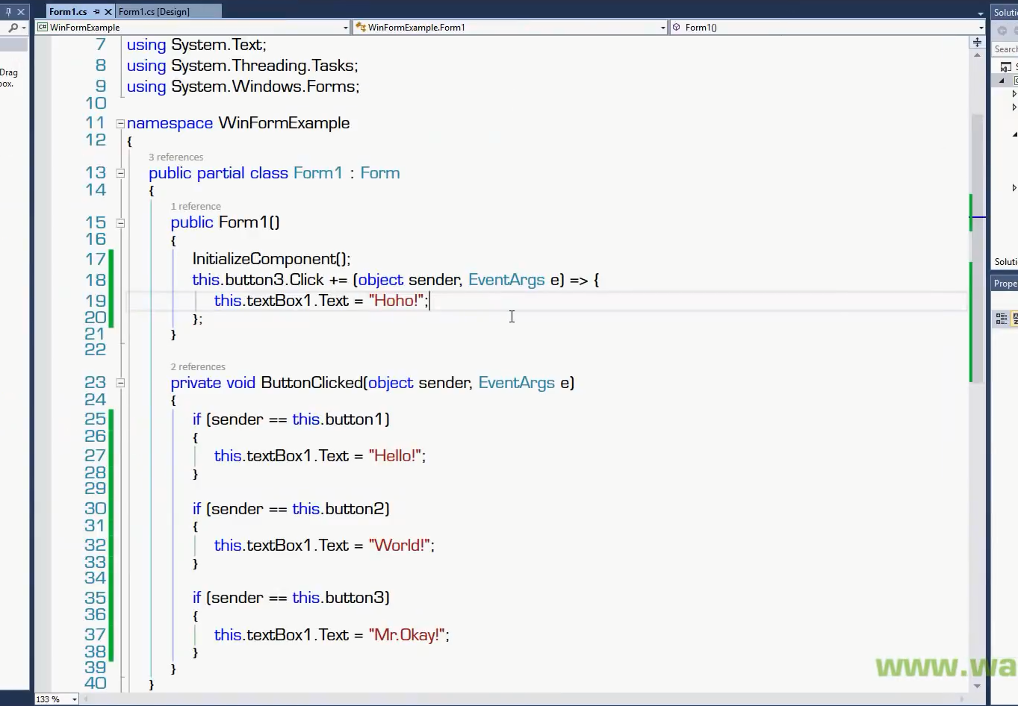Click this.button3 on line 35

tap(338, 598)
